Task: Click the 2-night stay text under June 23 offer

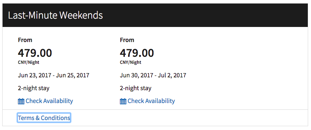Action: [x=33, y=88]
